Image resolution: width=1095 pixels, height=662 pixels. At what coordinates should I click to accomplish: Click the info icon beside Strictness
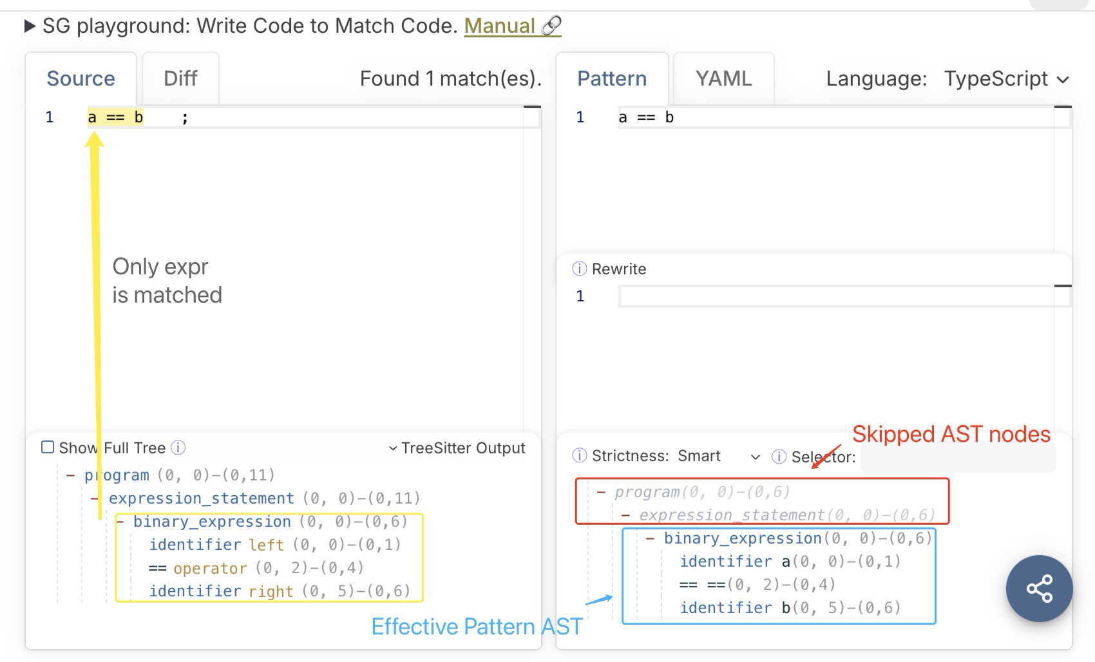click(x=579, y=456)
